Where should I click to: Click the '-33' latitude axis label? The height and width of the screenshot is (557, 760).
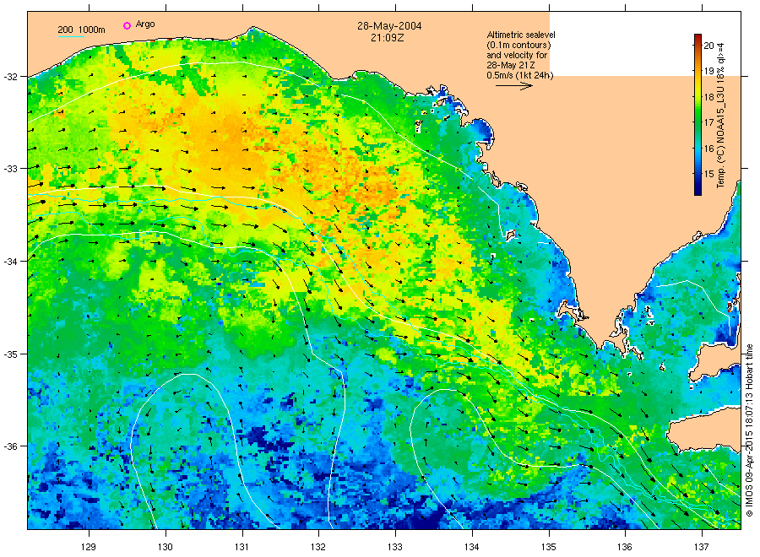(10, 169)
